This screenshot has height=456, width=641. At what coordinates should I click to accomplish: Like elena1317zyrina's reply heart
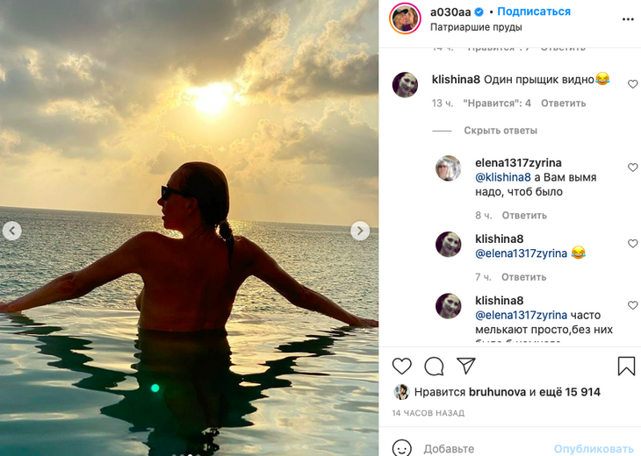coord(632,167)
